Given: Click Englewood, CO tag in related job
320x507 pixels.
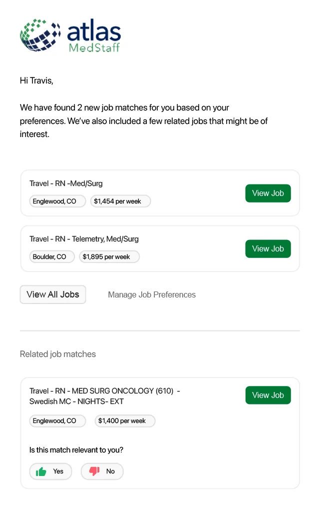Looking at the screenshot, I should (x=57, y=421).
